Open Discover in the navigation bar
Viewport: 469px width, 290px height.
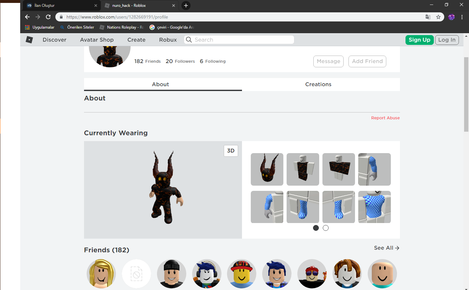tap(54, 40)
